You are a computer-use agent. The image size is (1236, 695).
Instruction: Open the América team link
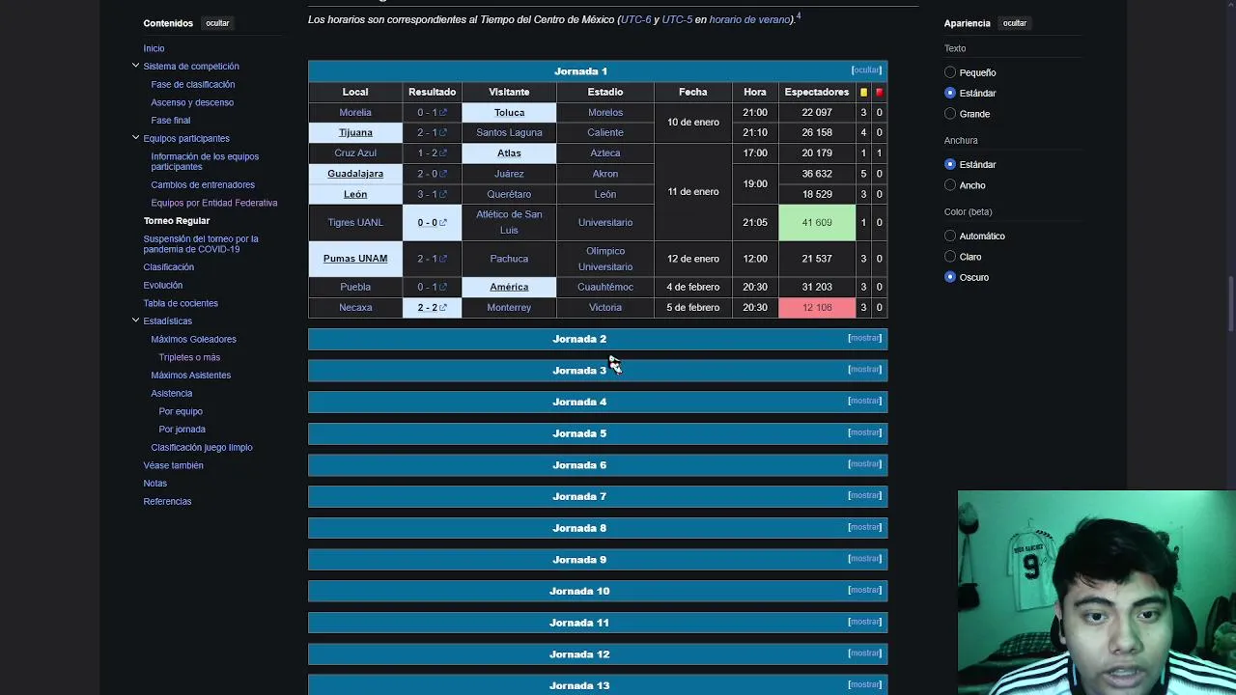[x=509, y=287]
